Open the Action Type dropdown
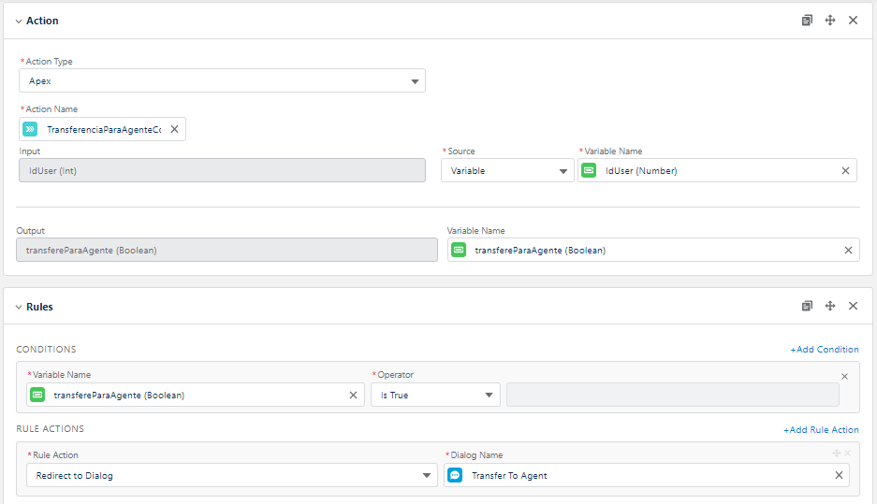 223,81
